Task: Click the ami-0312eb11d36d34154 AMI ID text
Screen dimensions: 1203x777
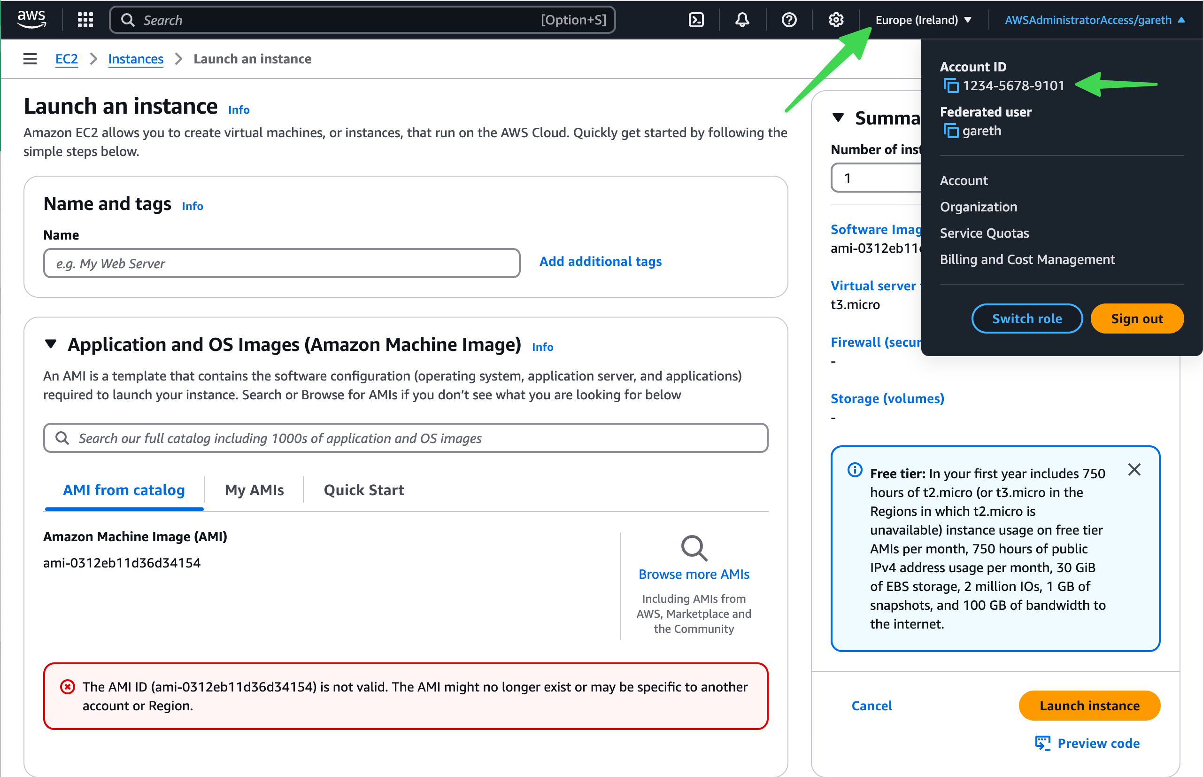Action: pos(122,563)
